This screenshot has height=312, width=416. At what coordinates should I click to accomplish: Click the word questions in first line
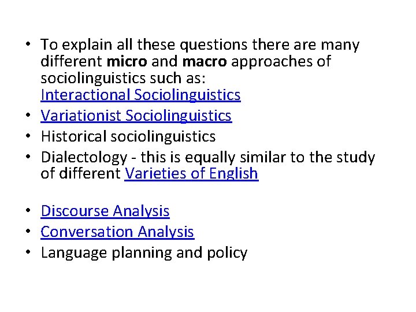click(x=214, y=45)
